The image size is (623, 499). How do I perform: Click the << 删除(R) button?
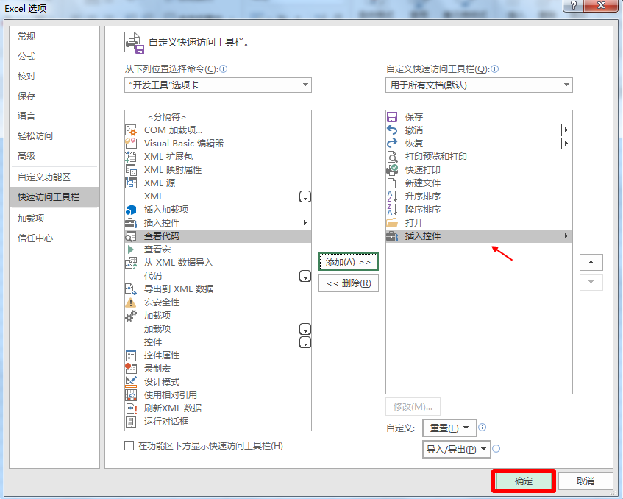349,283
